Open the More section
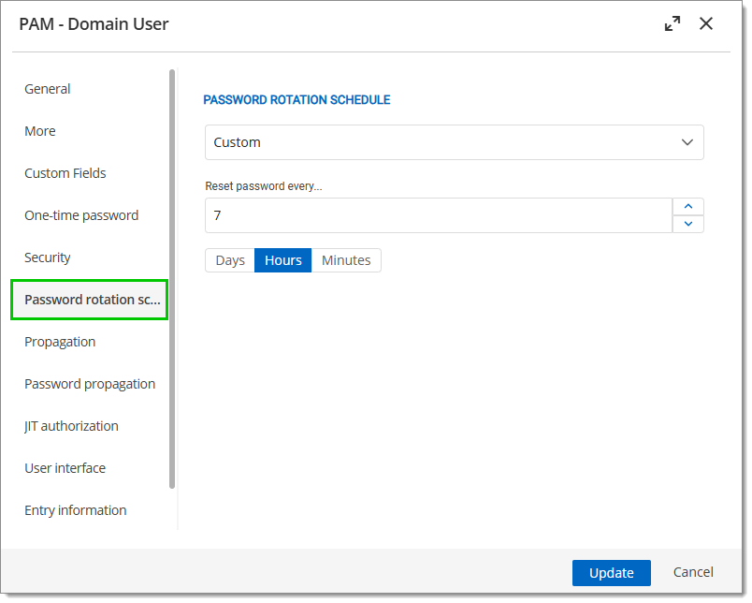This screenshot has width=752, height=603. (x=40, y=131)
